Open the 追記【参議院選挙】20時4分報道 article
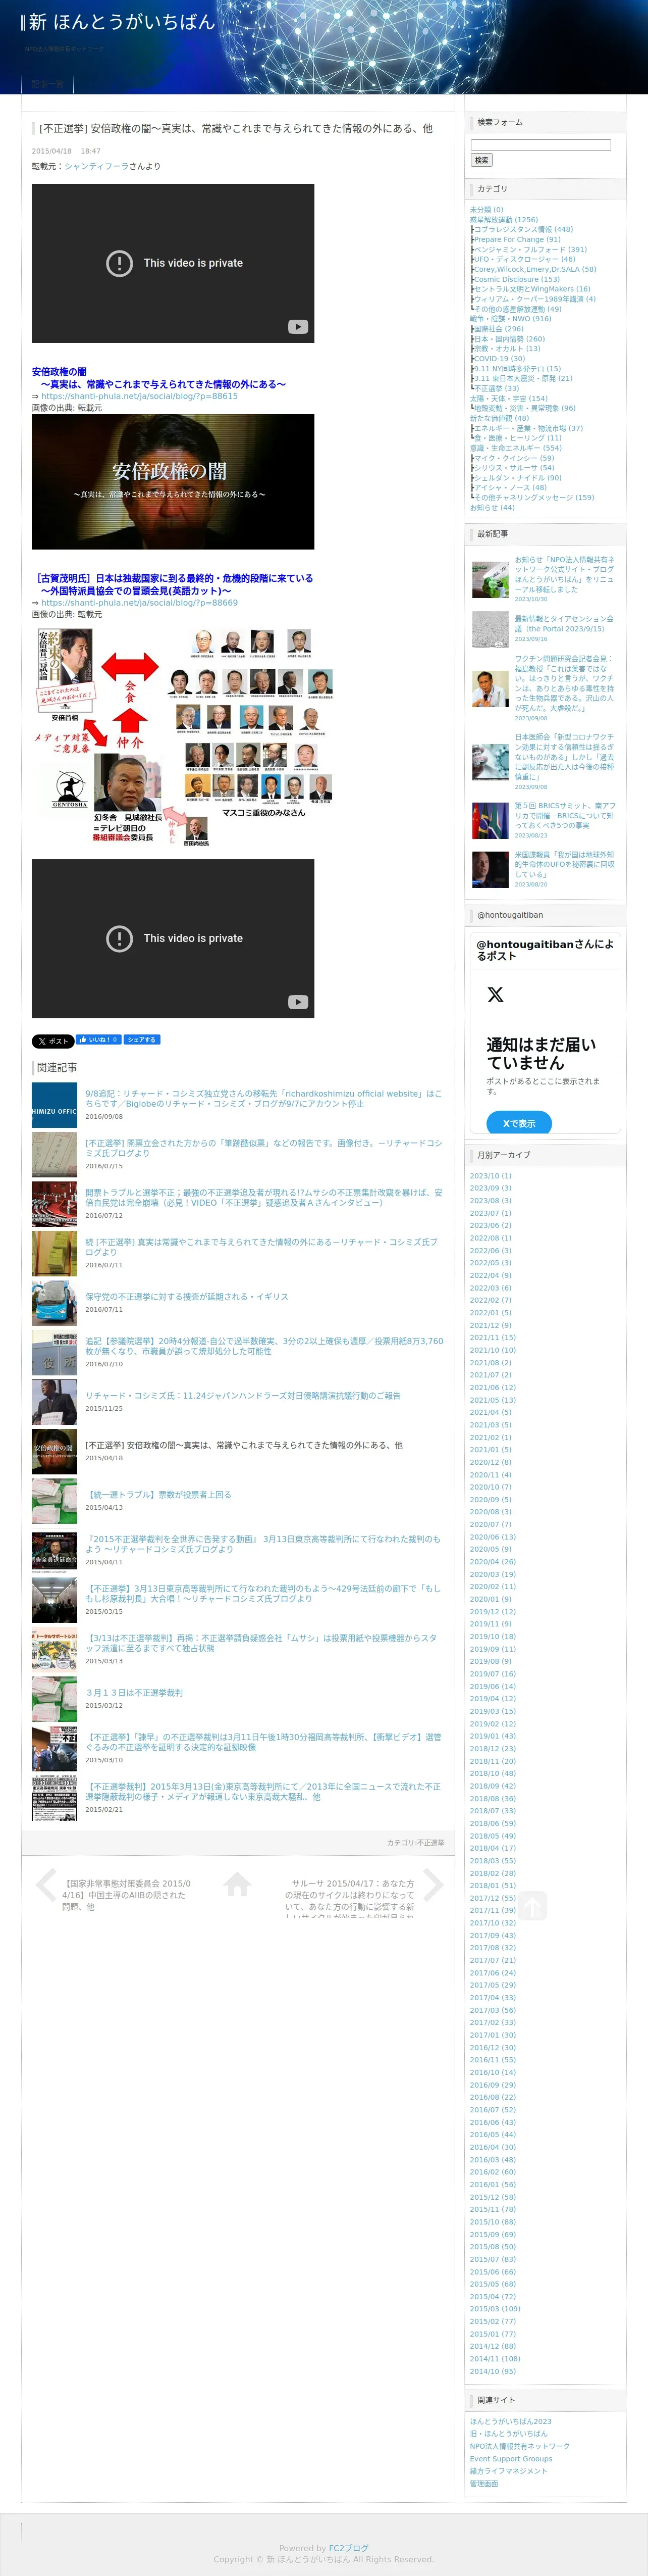The height and width of the screenshot is (2576, 648). [x=263, y=1346]
